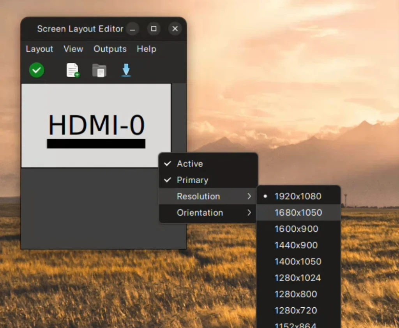The image size is (399, 328).
Task: Save the layout with the blue download icon
Action: [126, 70]
